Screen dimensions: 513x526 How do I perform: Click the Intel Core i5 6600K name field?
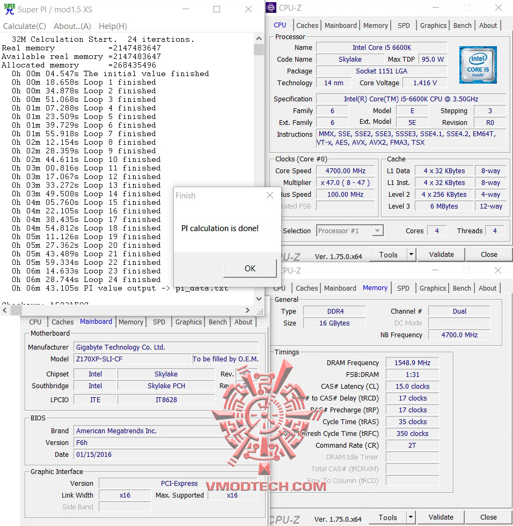(x=382, y=48)
